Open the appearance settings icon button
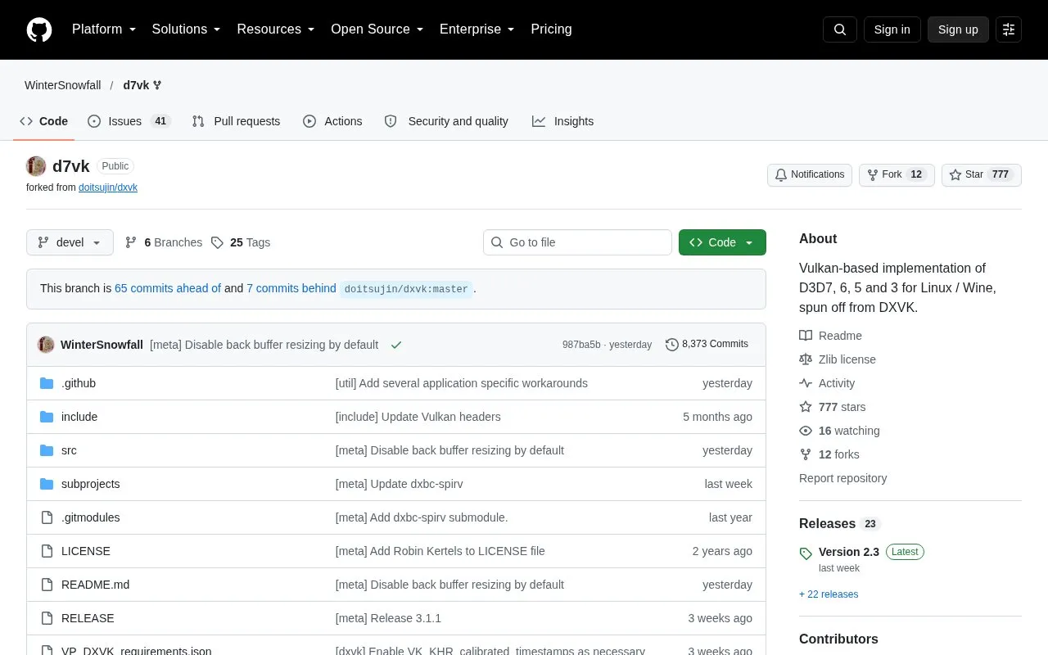Image resolution: width=1048 pixels, height=655 pixels. (1009, 29)
